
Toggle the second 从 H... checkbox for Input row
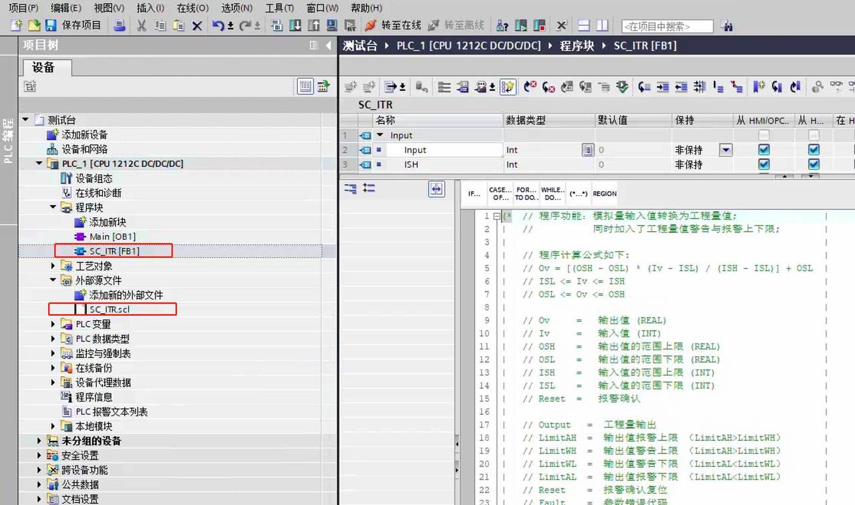pyautogui.click(x=814, y=150)
